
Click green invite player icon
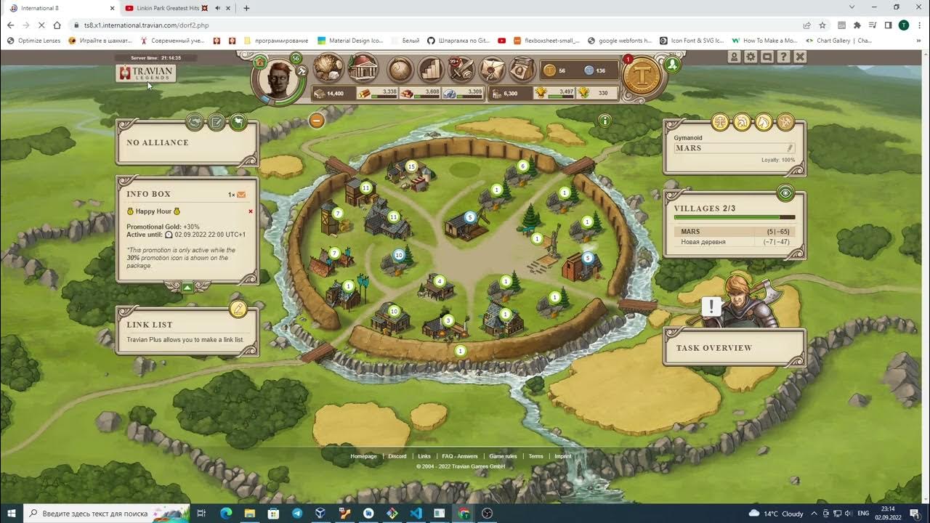673,65
